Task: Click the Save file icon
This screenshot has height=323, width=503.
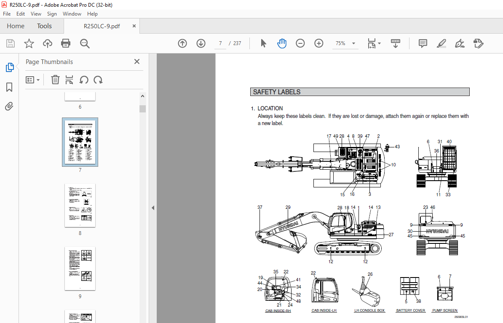Action: click(x=11, y=43)
